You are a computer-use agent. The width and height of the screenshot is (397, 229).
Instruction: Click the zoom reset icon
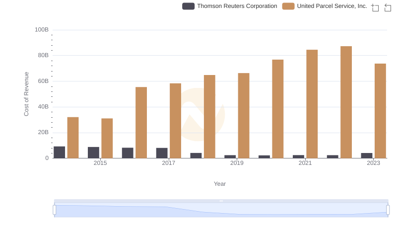point(388,7)
